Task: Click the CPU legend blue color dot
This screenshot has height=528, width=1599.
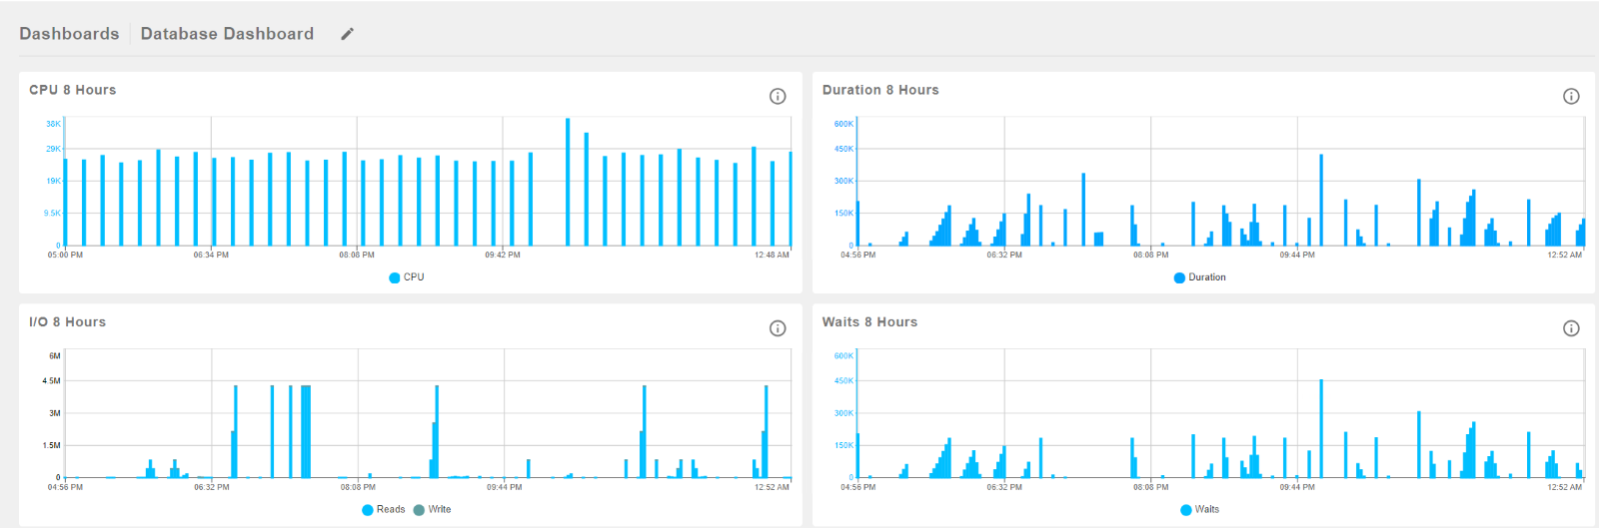Action: [x=395, y=277]
